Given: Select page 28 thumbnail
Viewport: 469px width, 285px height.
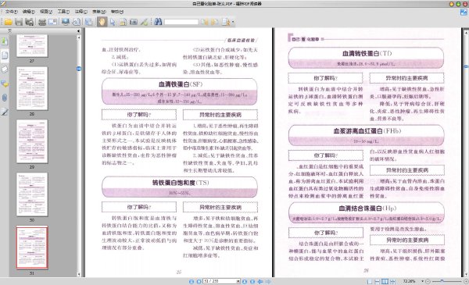Looking at the screenshot, I should [32, 88].
